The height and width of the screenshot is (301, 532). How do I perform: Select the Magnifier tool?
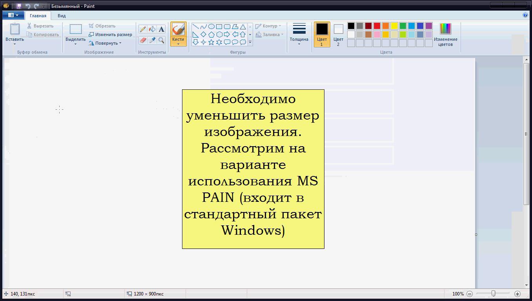[161, 40]
